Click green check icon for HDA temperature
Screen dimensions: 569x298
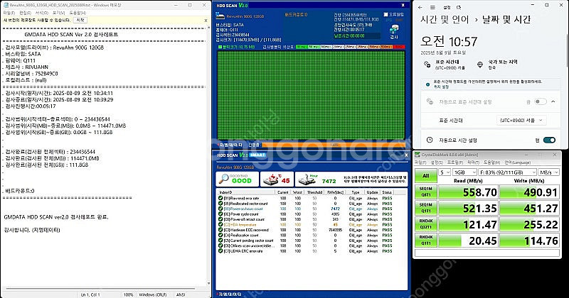220,224
